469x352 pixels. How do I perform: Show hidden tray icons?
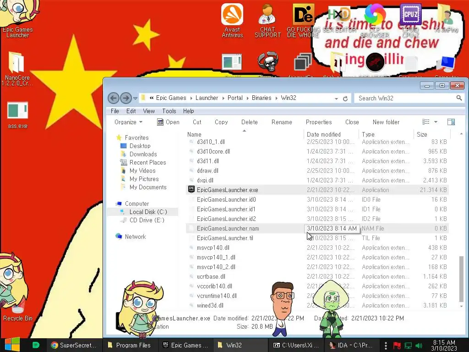(386, 346)
